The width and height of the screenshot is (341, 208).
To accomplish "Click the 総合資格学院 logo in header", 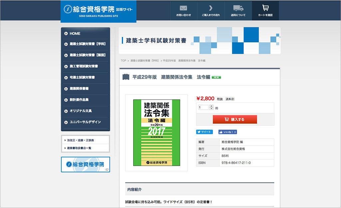I will pos(98,11).
